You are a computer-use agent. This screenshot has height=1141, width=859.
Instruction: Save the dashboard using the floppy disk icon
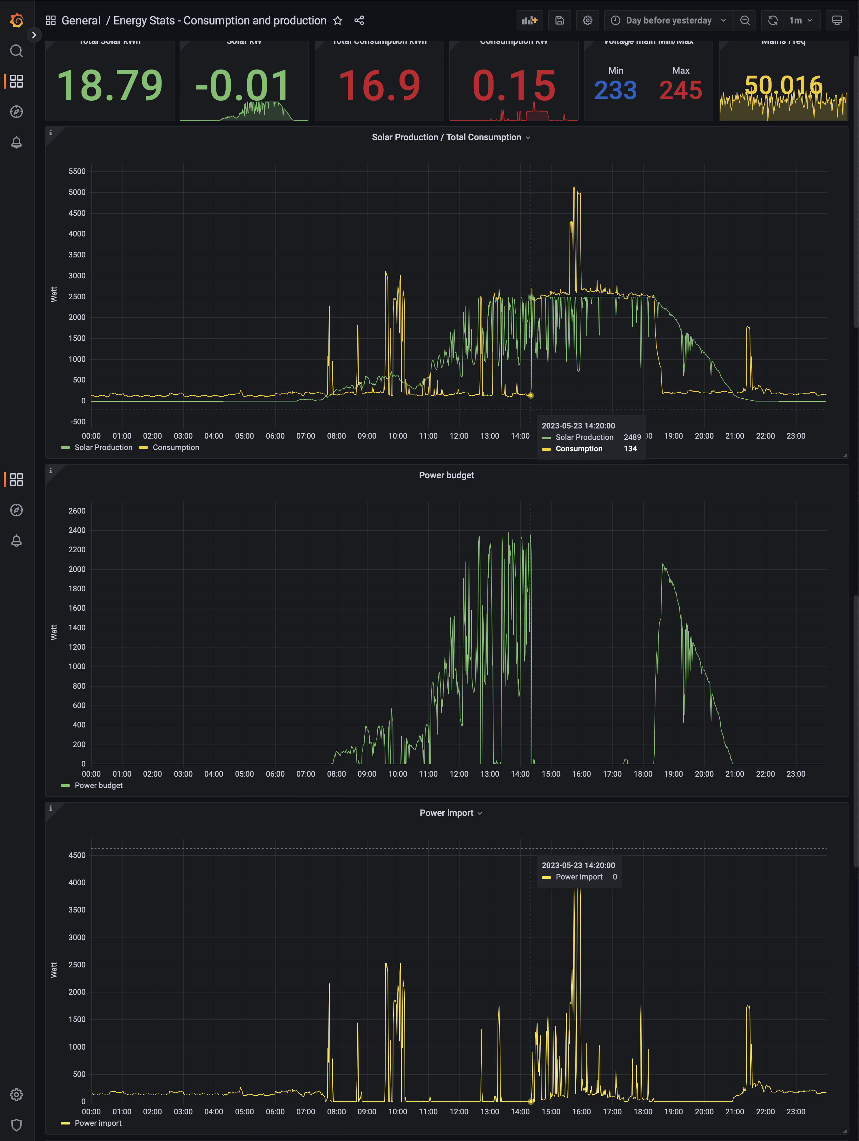point(560,21)
